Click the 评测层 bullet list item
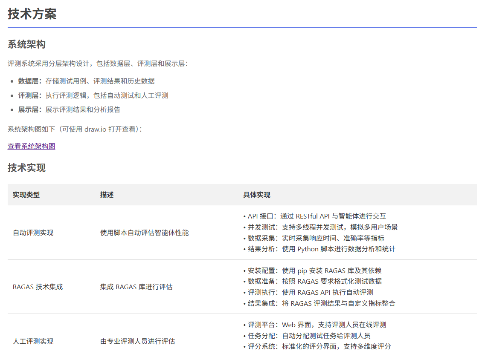This screenshot has height=354, width=485. click(x=93, y=95)
